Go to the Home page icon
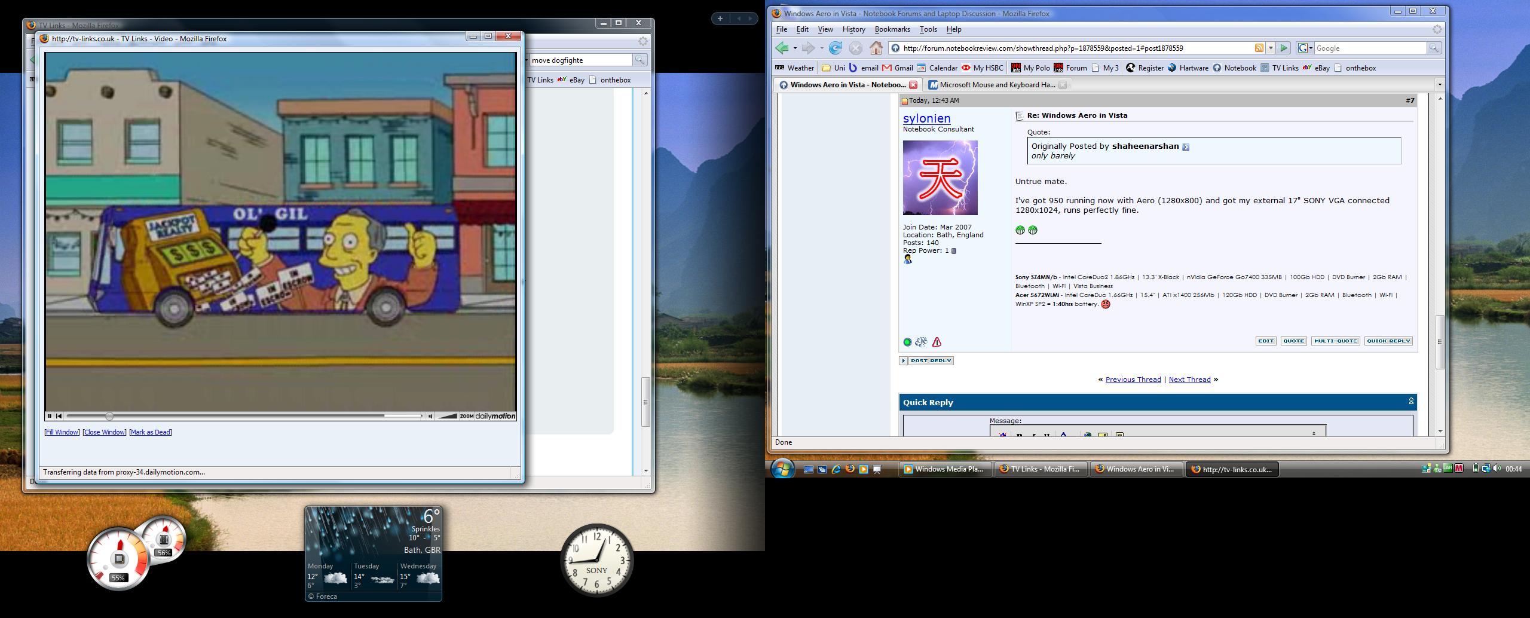 (876, 48)
